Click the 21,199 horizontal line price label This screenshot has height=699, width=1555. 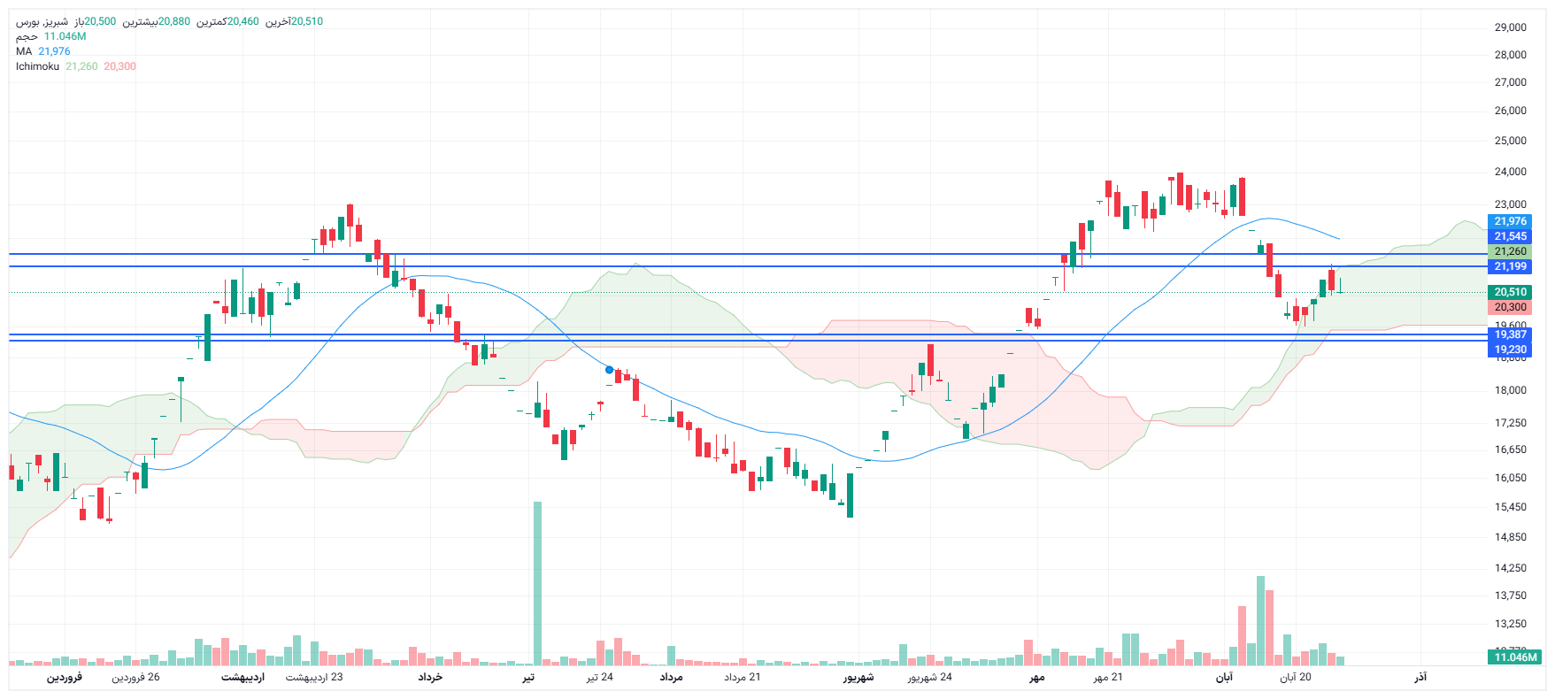pos(1510,266)
